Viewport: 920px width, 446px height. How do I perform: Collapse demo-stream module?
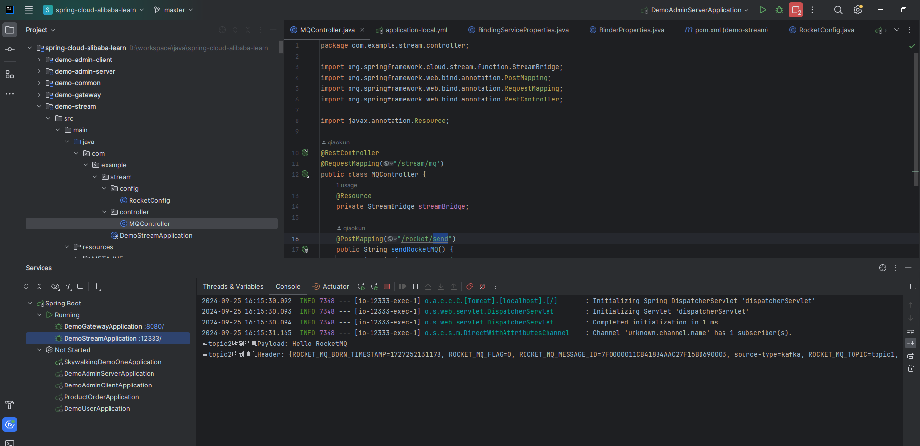(39, 106)
